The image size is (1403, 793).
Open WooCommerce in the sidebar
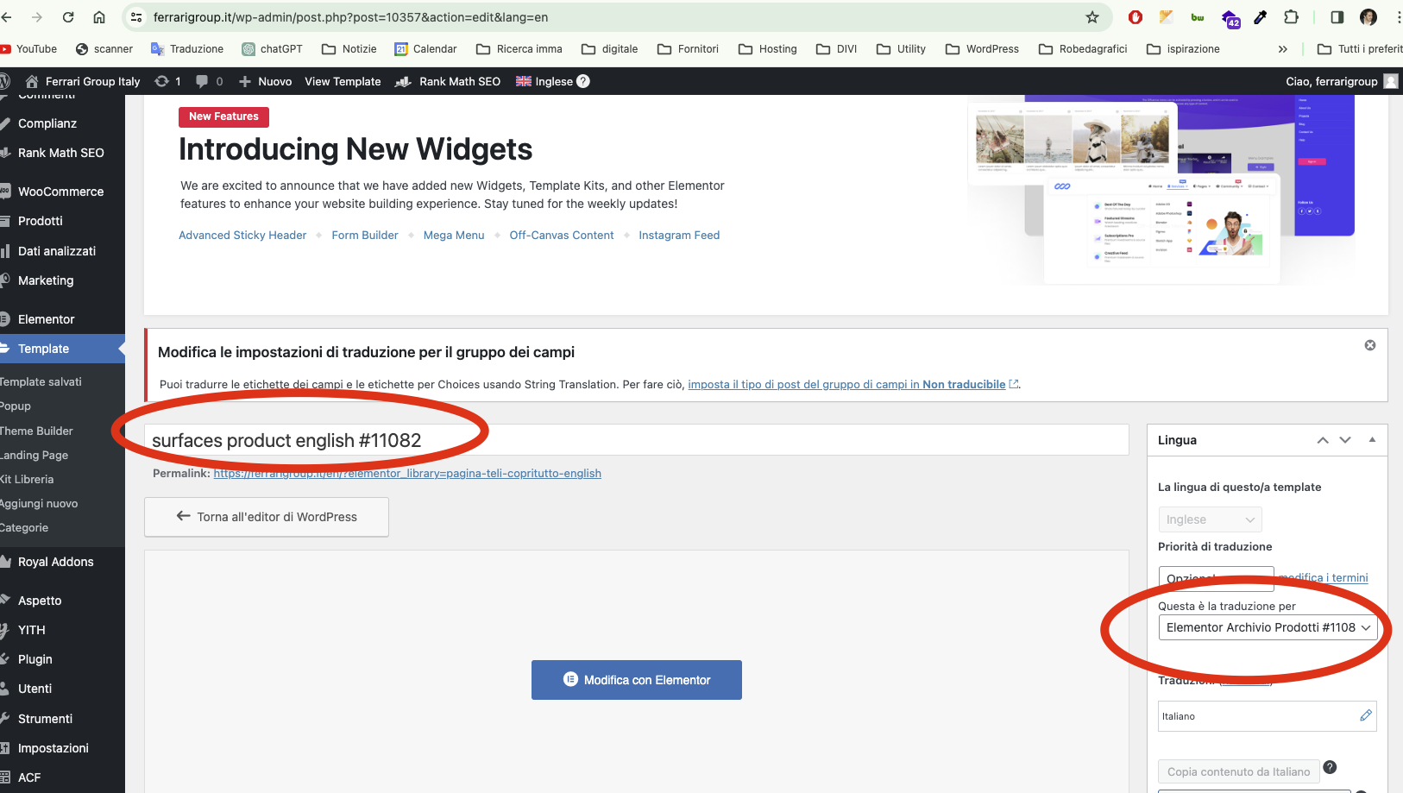(62, 192)
